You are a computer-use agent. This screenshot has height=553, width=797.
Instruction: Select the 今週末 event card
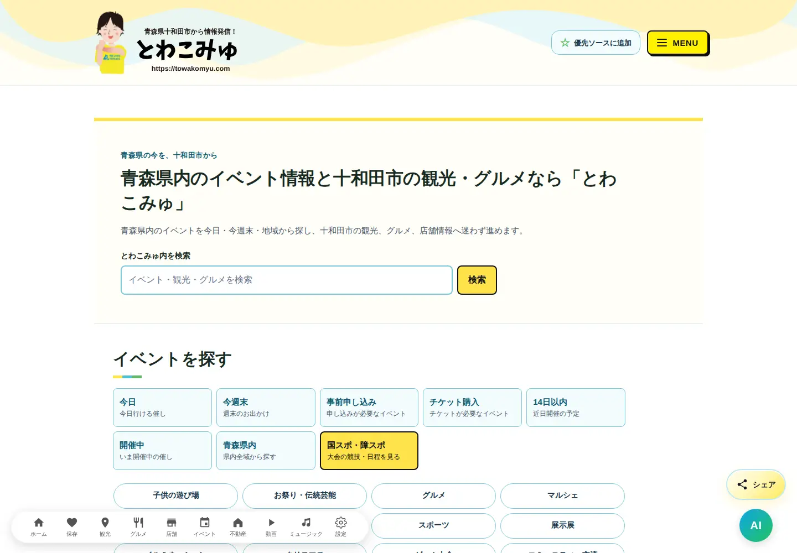(x=266, y=408)
